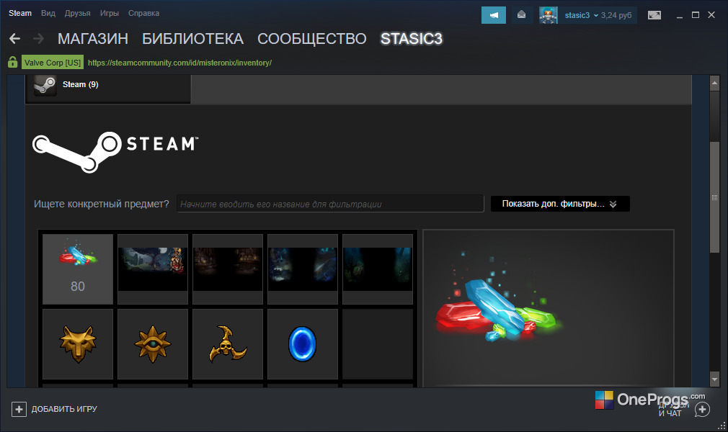The height and width of the screenshot is (432, 728).
Task: Click the large Steam logo
Action: pyautogui.click(x=115, y=152)
